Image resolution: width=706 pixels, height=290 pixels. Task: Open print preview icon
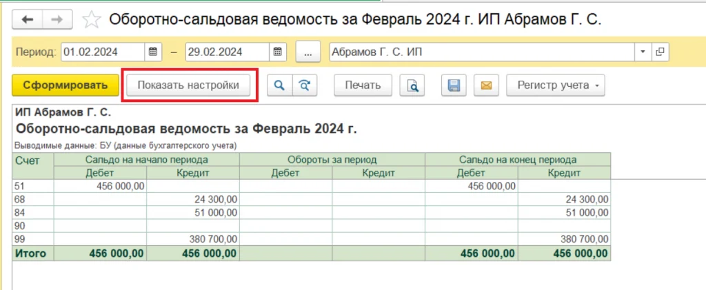(x=412, y=85)
